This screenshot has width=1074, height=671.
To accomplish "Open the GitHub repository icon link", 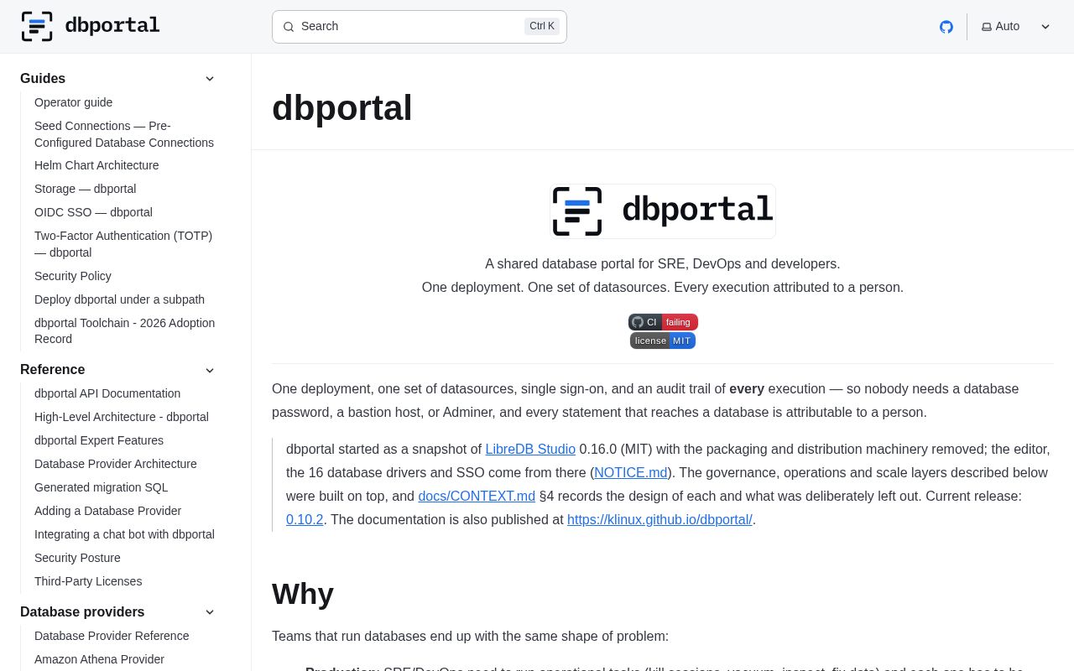I will [946, 27].
